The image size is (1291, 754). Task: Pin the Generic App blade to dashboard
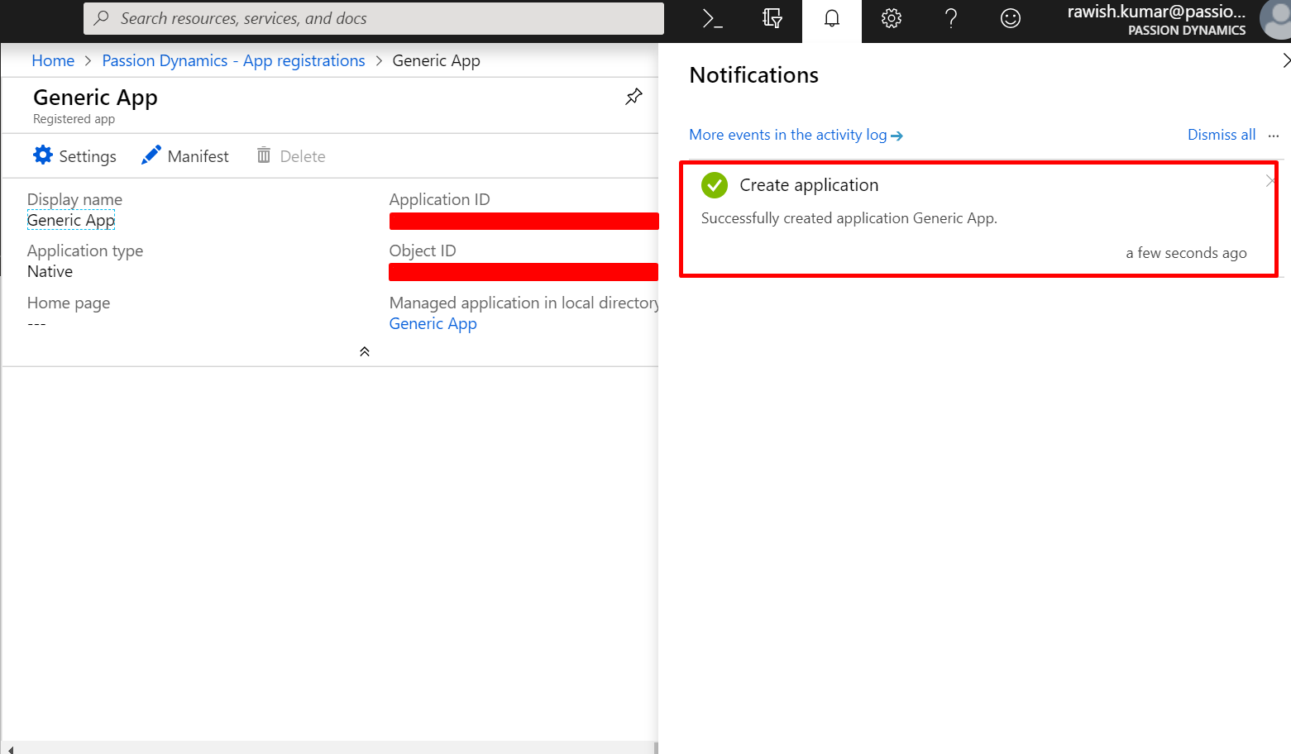[634, 97]
